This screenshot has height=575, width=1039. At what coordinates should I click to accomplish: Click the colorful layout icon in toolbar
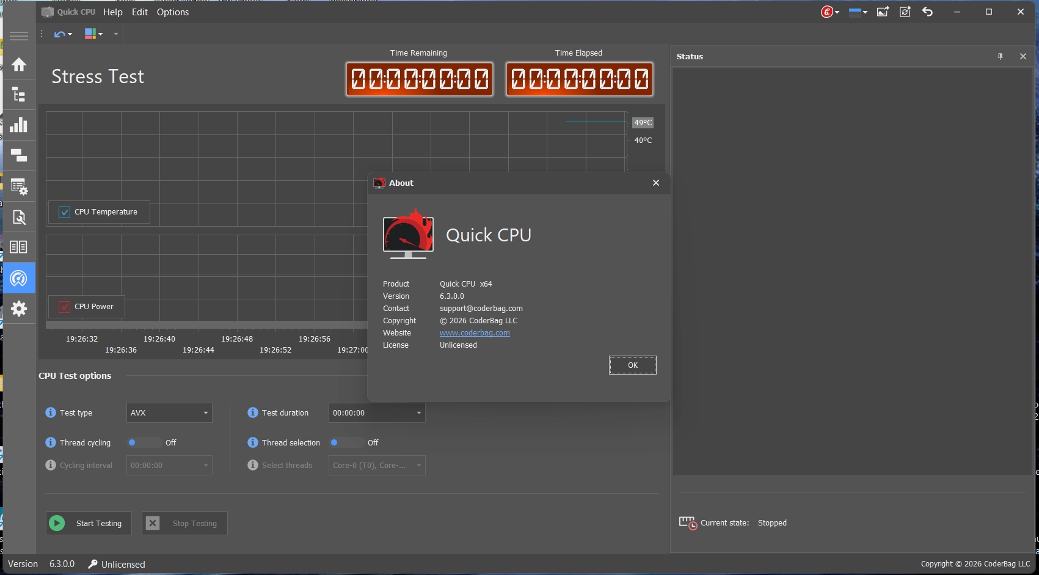90,34
